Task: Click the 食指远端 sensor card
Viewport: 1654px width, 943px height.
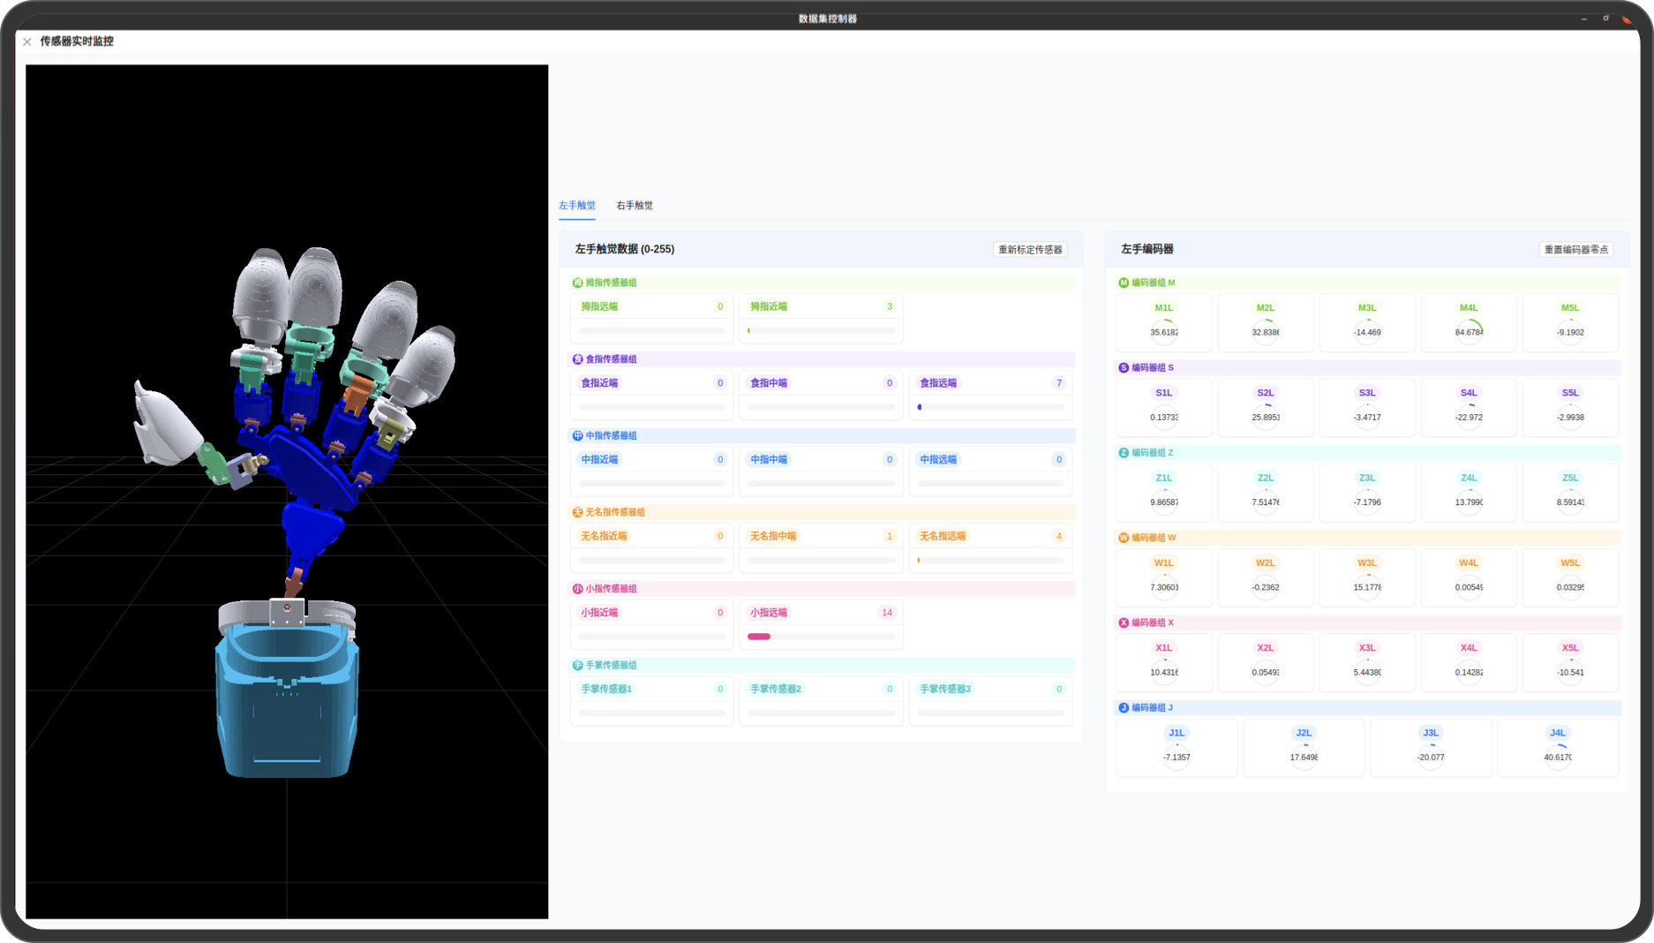Action: click(989, 394)
